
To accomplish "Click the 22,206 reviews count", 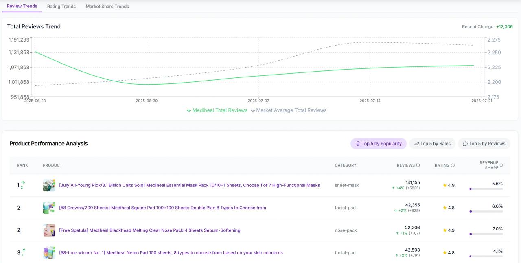I will 412,228.
